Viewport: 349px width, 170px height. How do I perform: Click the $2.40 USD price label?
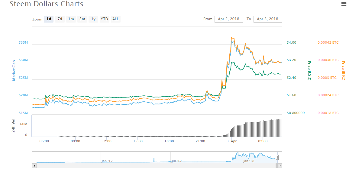(291, 78)
